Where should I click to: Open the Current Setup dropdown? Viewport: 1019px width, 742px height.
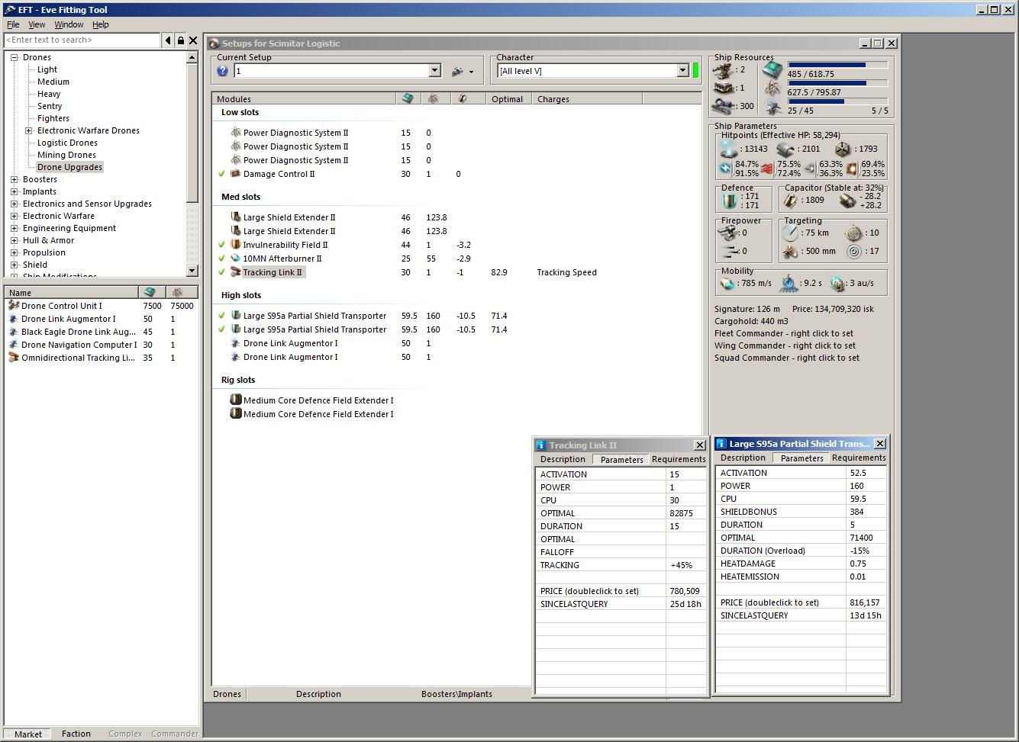pyautogui.click(x=434, y=71)
